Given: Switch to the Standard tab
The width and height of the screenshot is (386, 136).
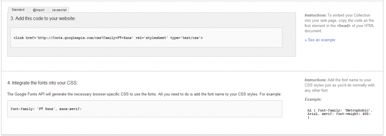Looking at the screenshot, I should (x=18, y=10).
